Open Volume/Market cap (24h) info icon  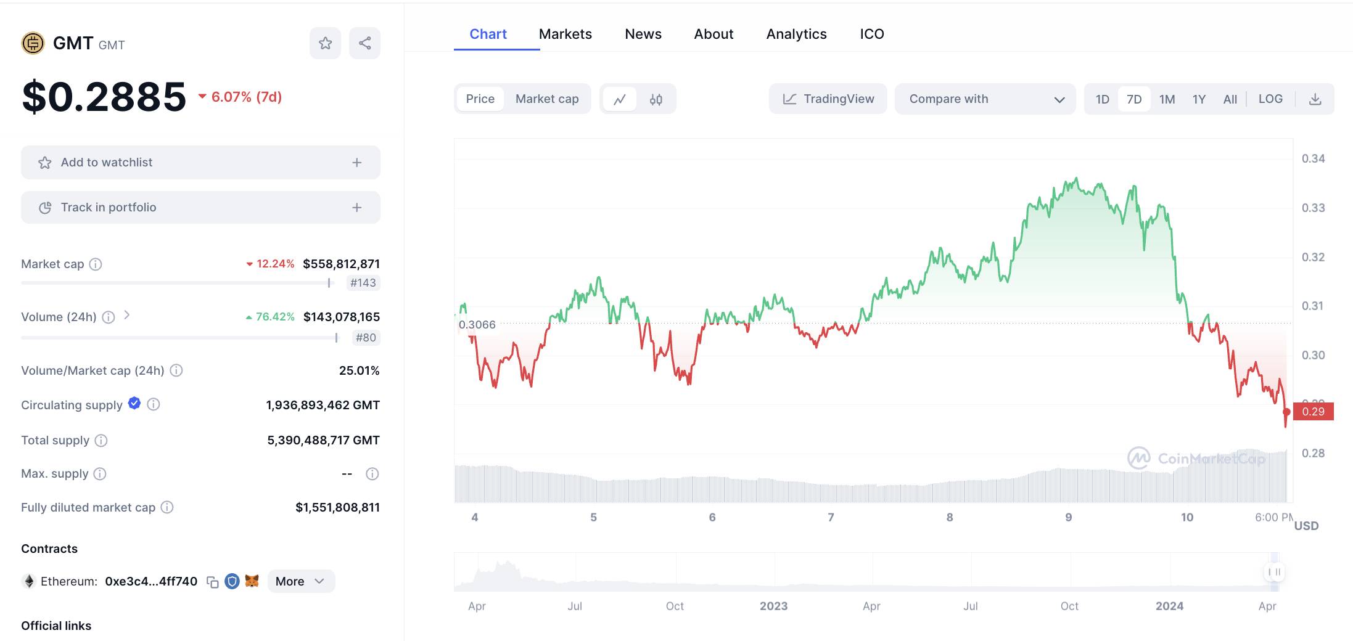pyautogui.click(x=176, y=370)
